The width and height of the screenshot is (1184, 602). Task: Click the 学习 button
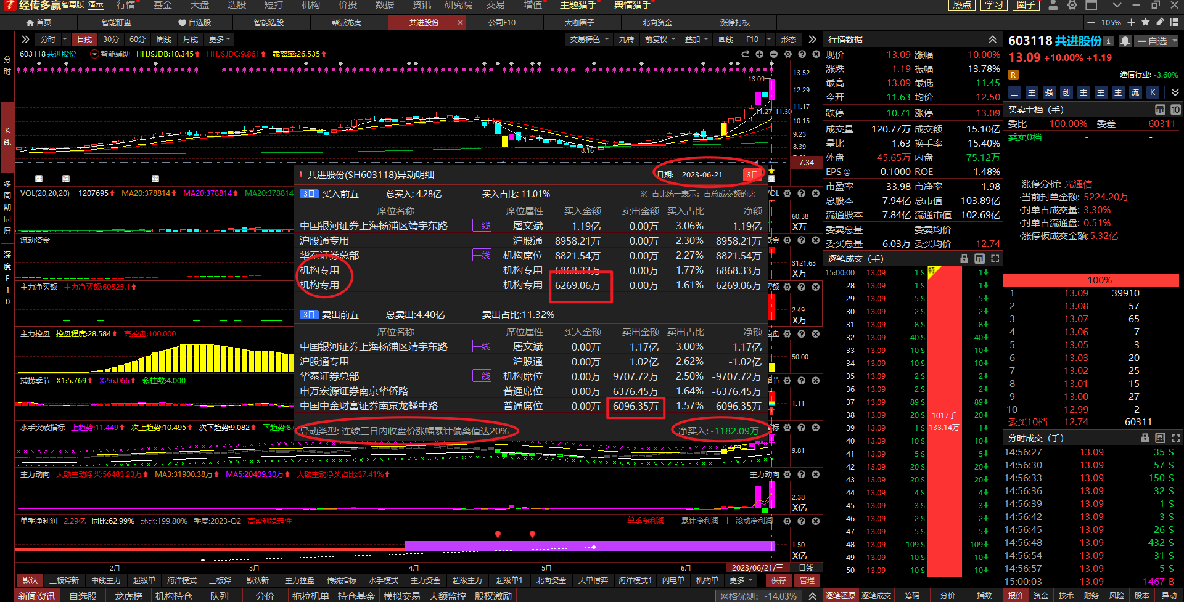[x=993, y=5]
